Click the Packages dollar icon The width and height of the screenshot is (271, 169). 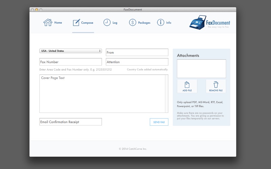[132, 22]
